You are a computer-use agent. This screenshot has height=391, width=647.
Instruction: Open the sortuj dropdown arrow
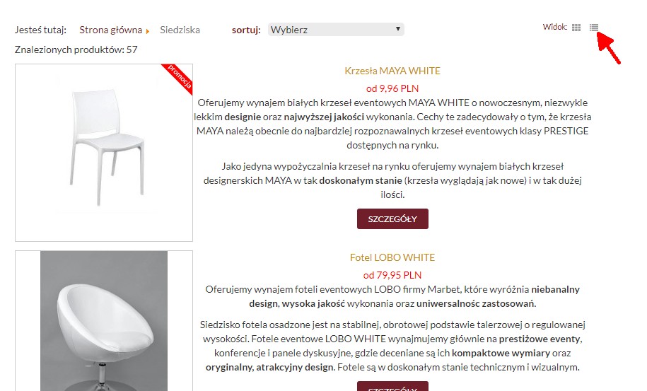point(398,29)
